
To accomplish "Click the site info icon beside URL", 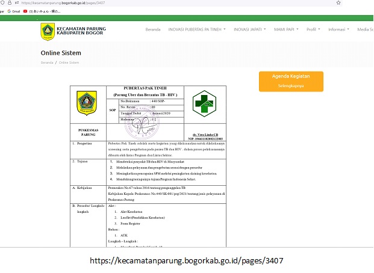I will 16,3.
